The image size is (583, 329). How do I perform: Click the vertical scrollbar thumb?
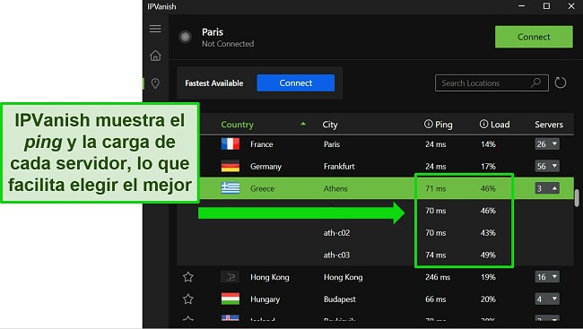click(x=577, y=198)
